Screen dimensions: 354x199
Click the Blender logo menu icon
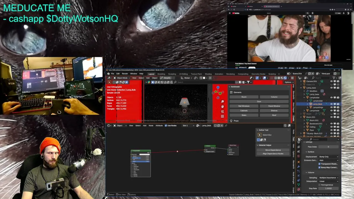point(108,74)
